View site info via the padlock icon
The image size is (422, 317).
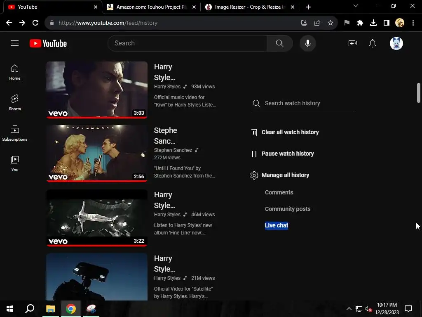coord(52,23)
